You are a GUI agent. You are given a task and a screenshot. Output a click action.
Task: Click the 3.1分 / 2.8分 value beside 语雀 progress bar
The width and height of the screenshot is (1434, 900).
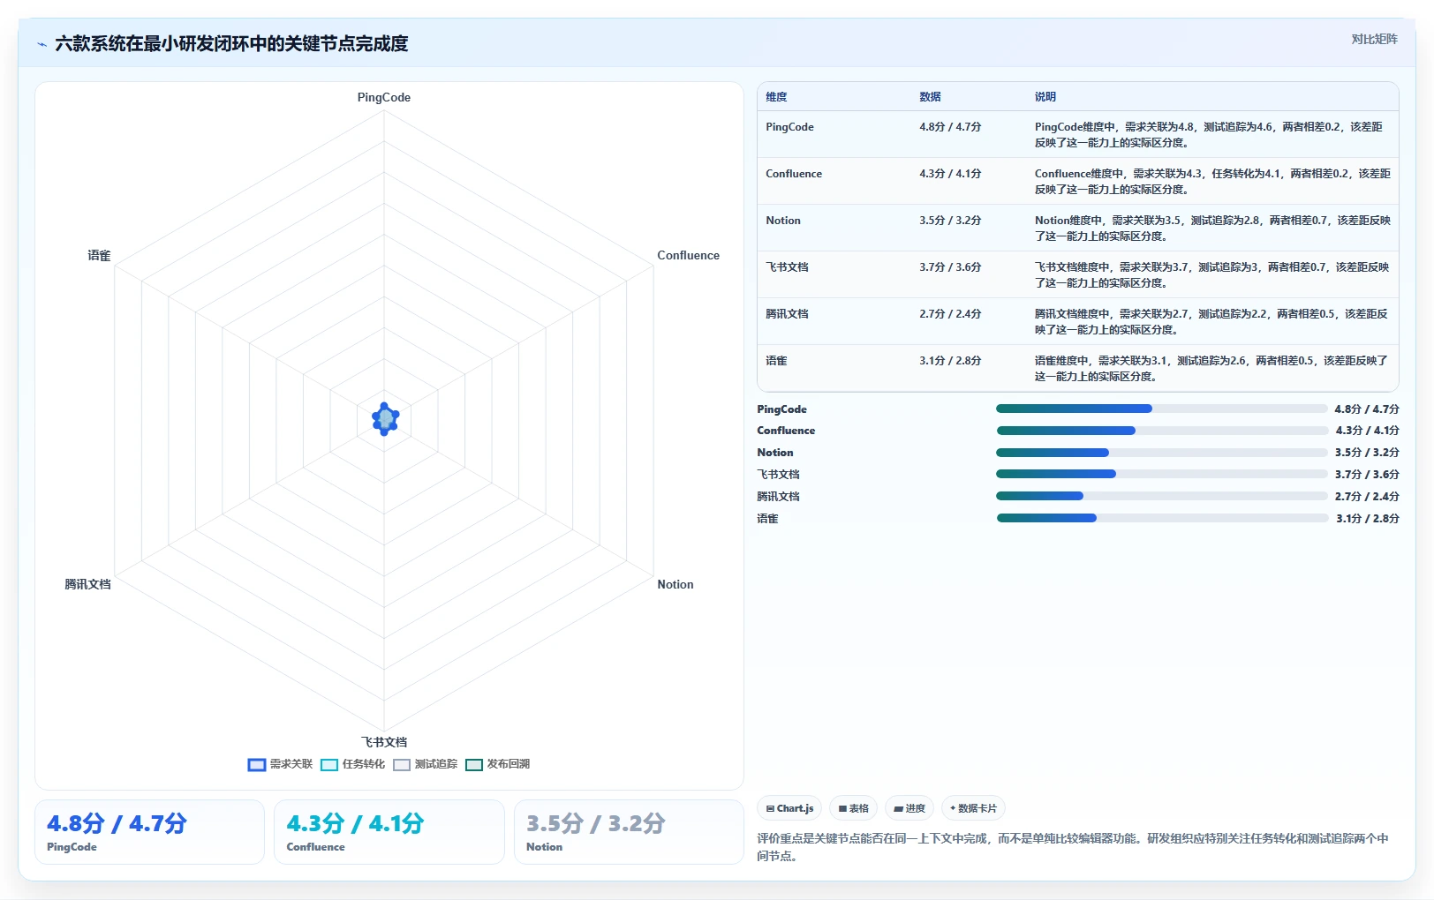(x=1367, y=519)
